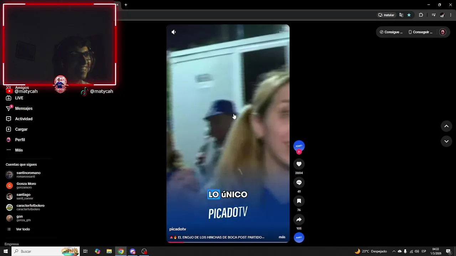This screenshot has height=256, width=456.
Task: Open the Chrome extensions puzzle icon
Action: (421, 15)
